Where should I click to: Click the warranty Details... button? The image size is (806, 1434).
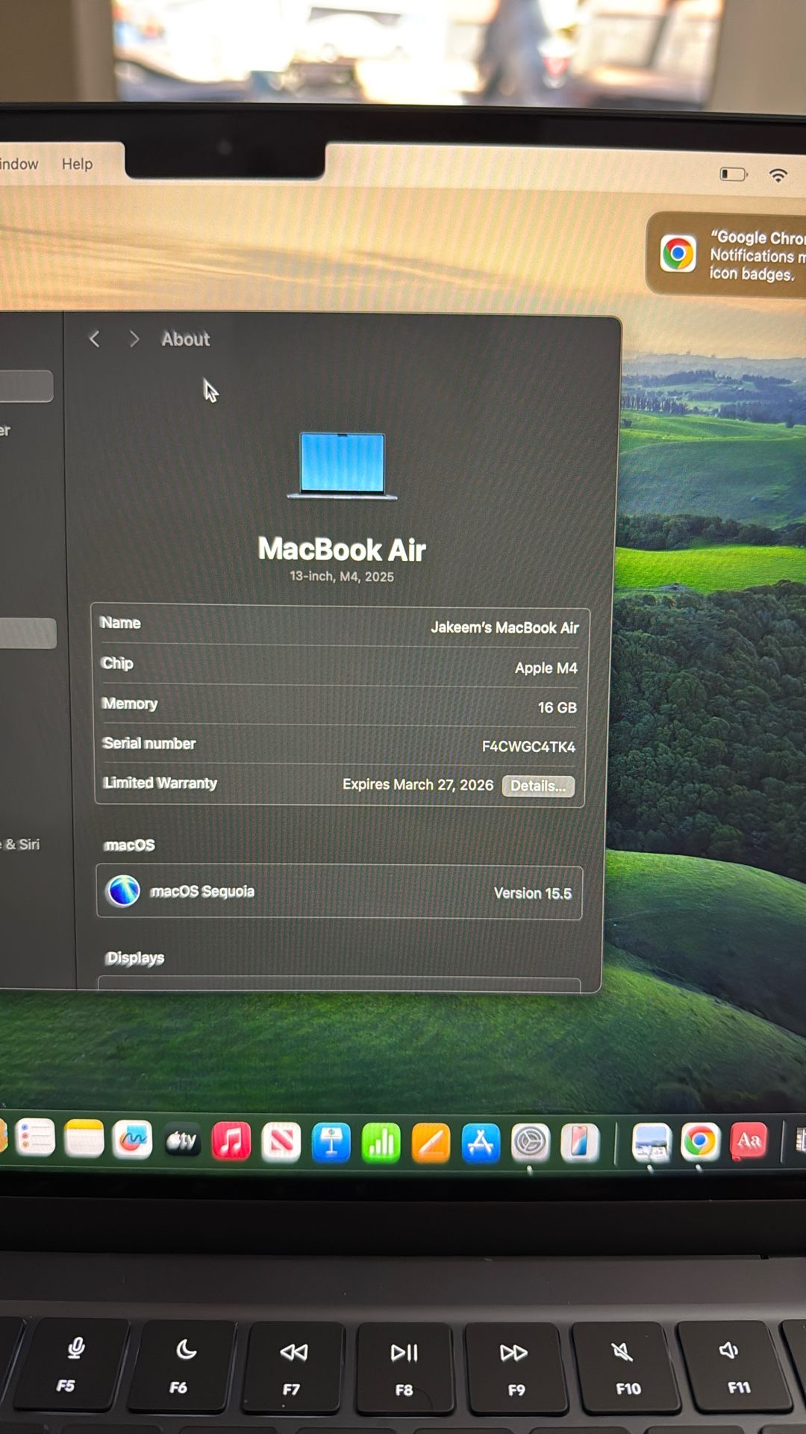point(538,786)
